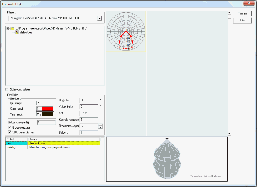Viewport: 257px width, 187px height.
Task: Enable the Diğer yönü göster checkbox
Action: click(x=7, y=89)
